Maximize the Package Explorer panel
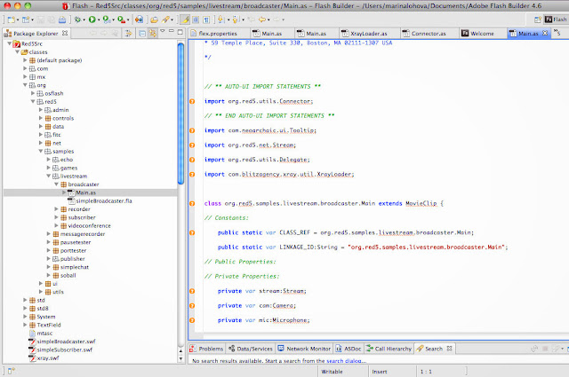This screenshot has height=377, width=569. click(x=180, y=32)
